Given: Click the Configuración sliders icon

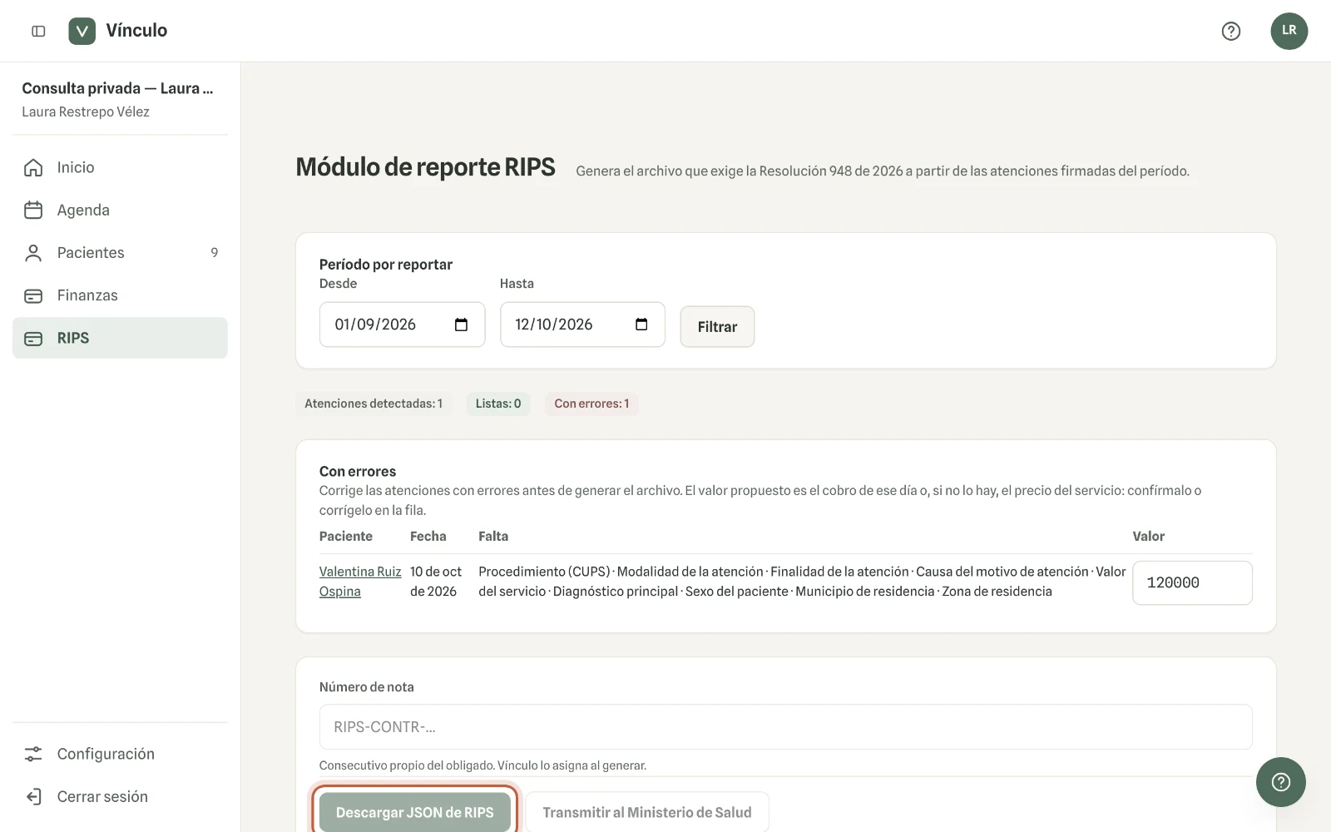Looking at the screenshot, I should pyautogui.click(x=33, y=754).
